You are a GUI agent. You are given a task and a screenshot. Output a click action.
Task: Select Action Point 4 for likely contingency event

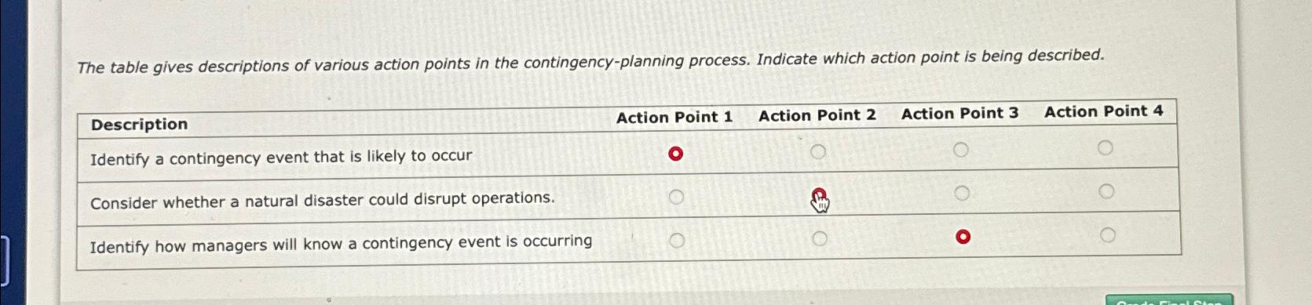[x=1105, y=147]
